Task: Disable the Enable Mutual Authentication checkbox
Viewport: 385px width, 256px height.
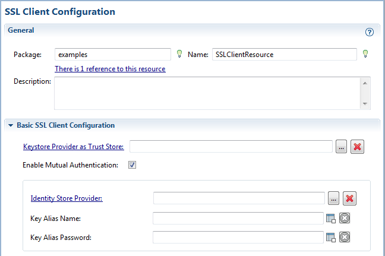Action: (x=132, y=165)
